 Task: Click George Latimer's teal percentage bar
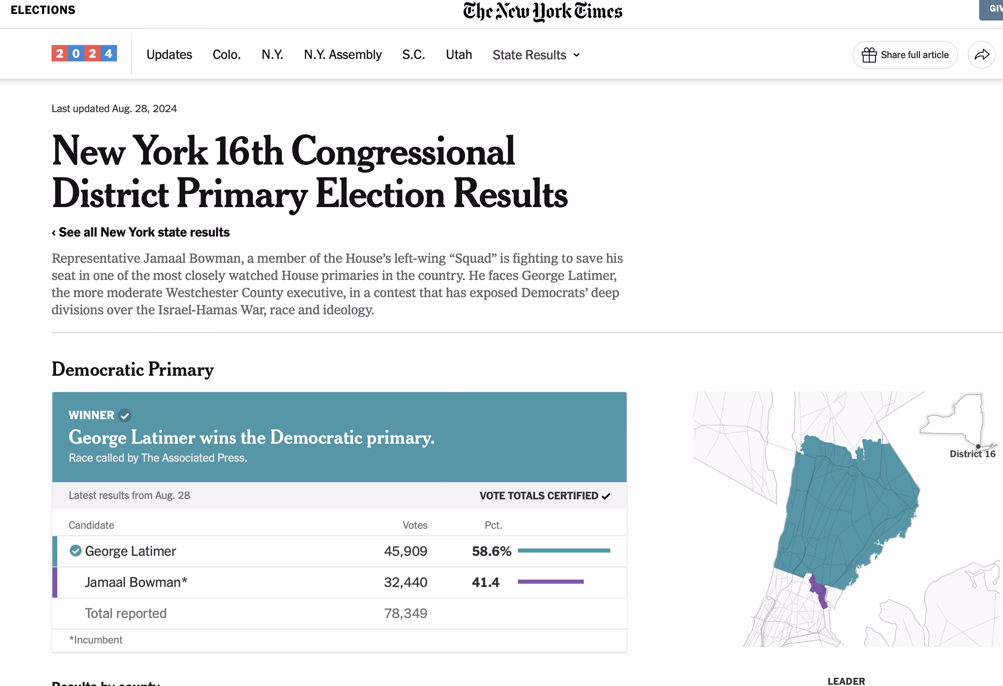(x=564, y=551)
